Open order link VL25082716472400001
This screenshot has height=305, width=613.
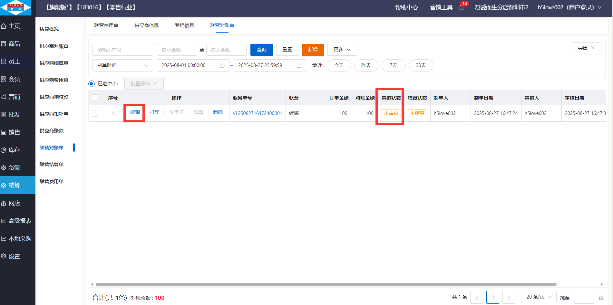[257, 113]
